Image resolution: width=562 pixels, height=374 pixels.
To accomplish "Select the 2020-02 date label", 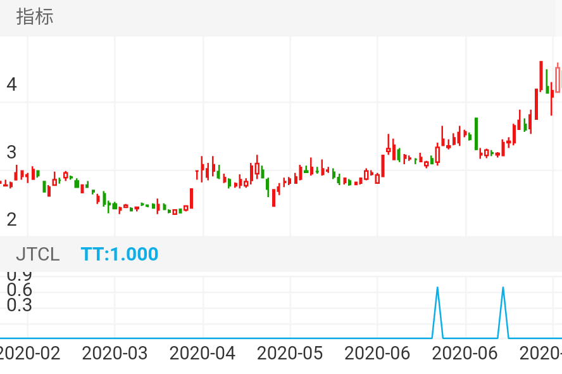I will click(29, 353).
